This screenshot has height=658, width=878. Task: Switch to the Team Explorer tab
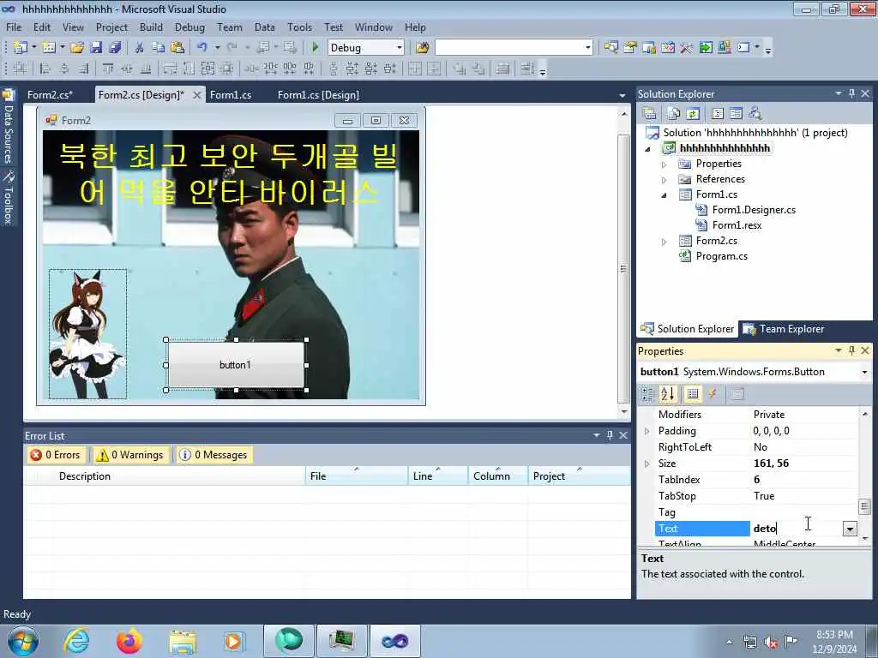[784, 329]
